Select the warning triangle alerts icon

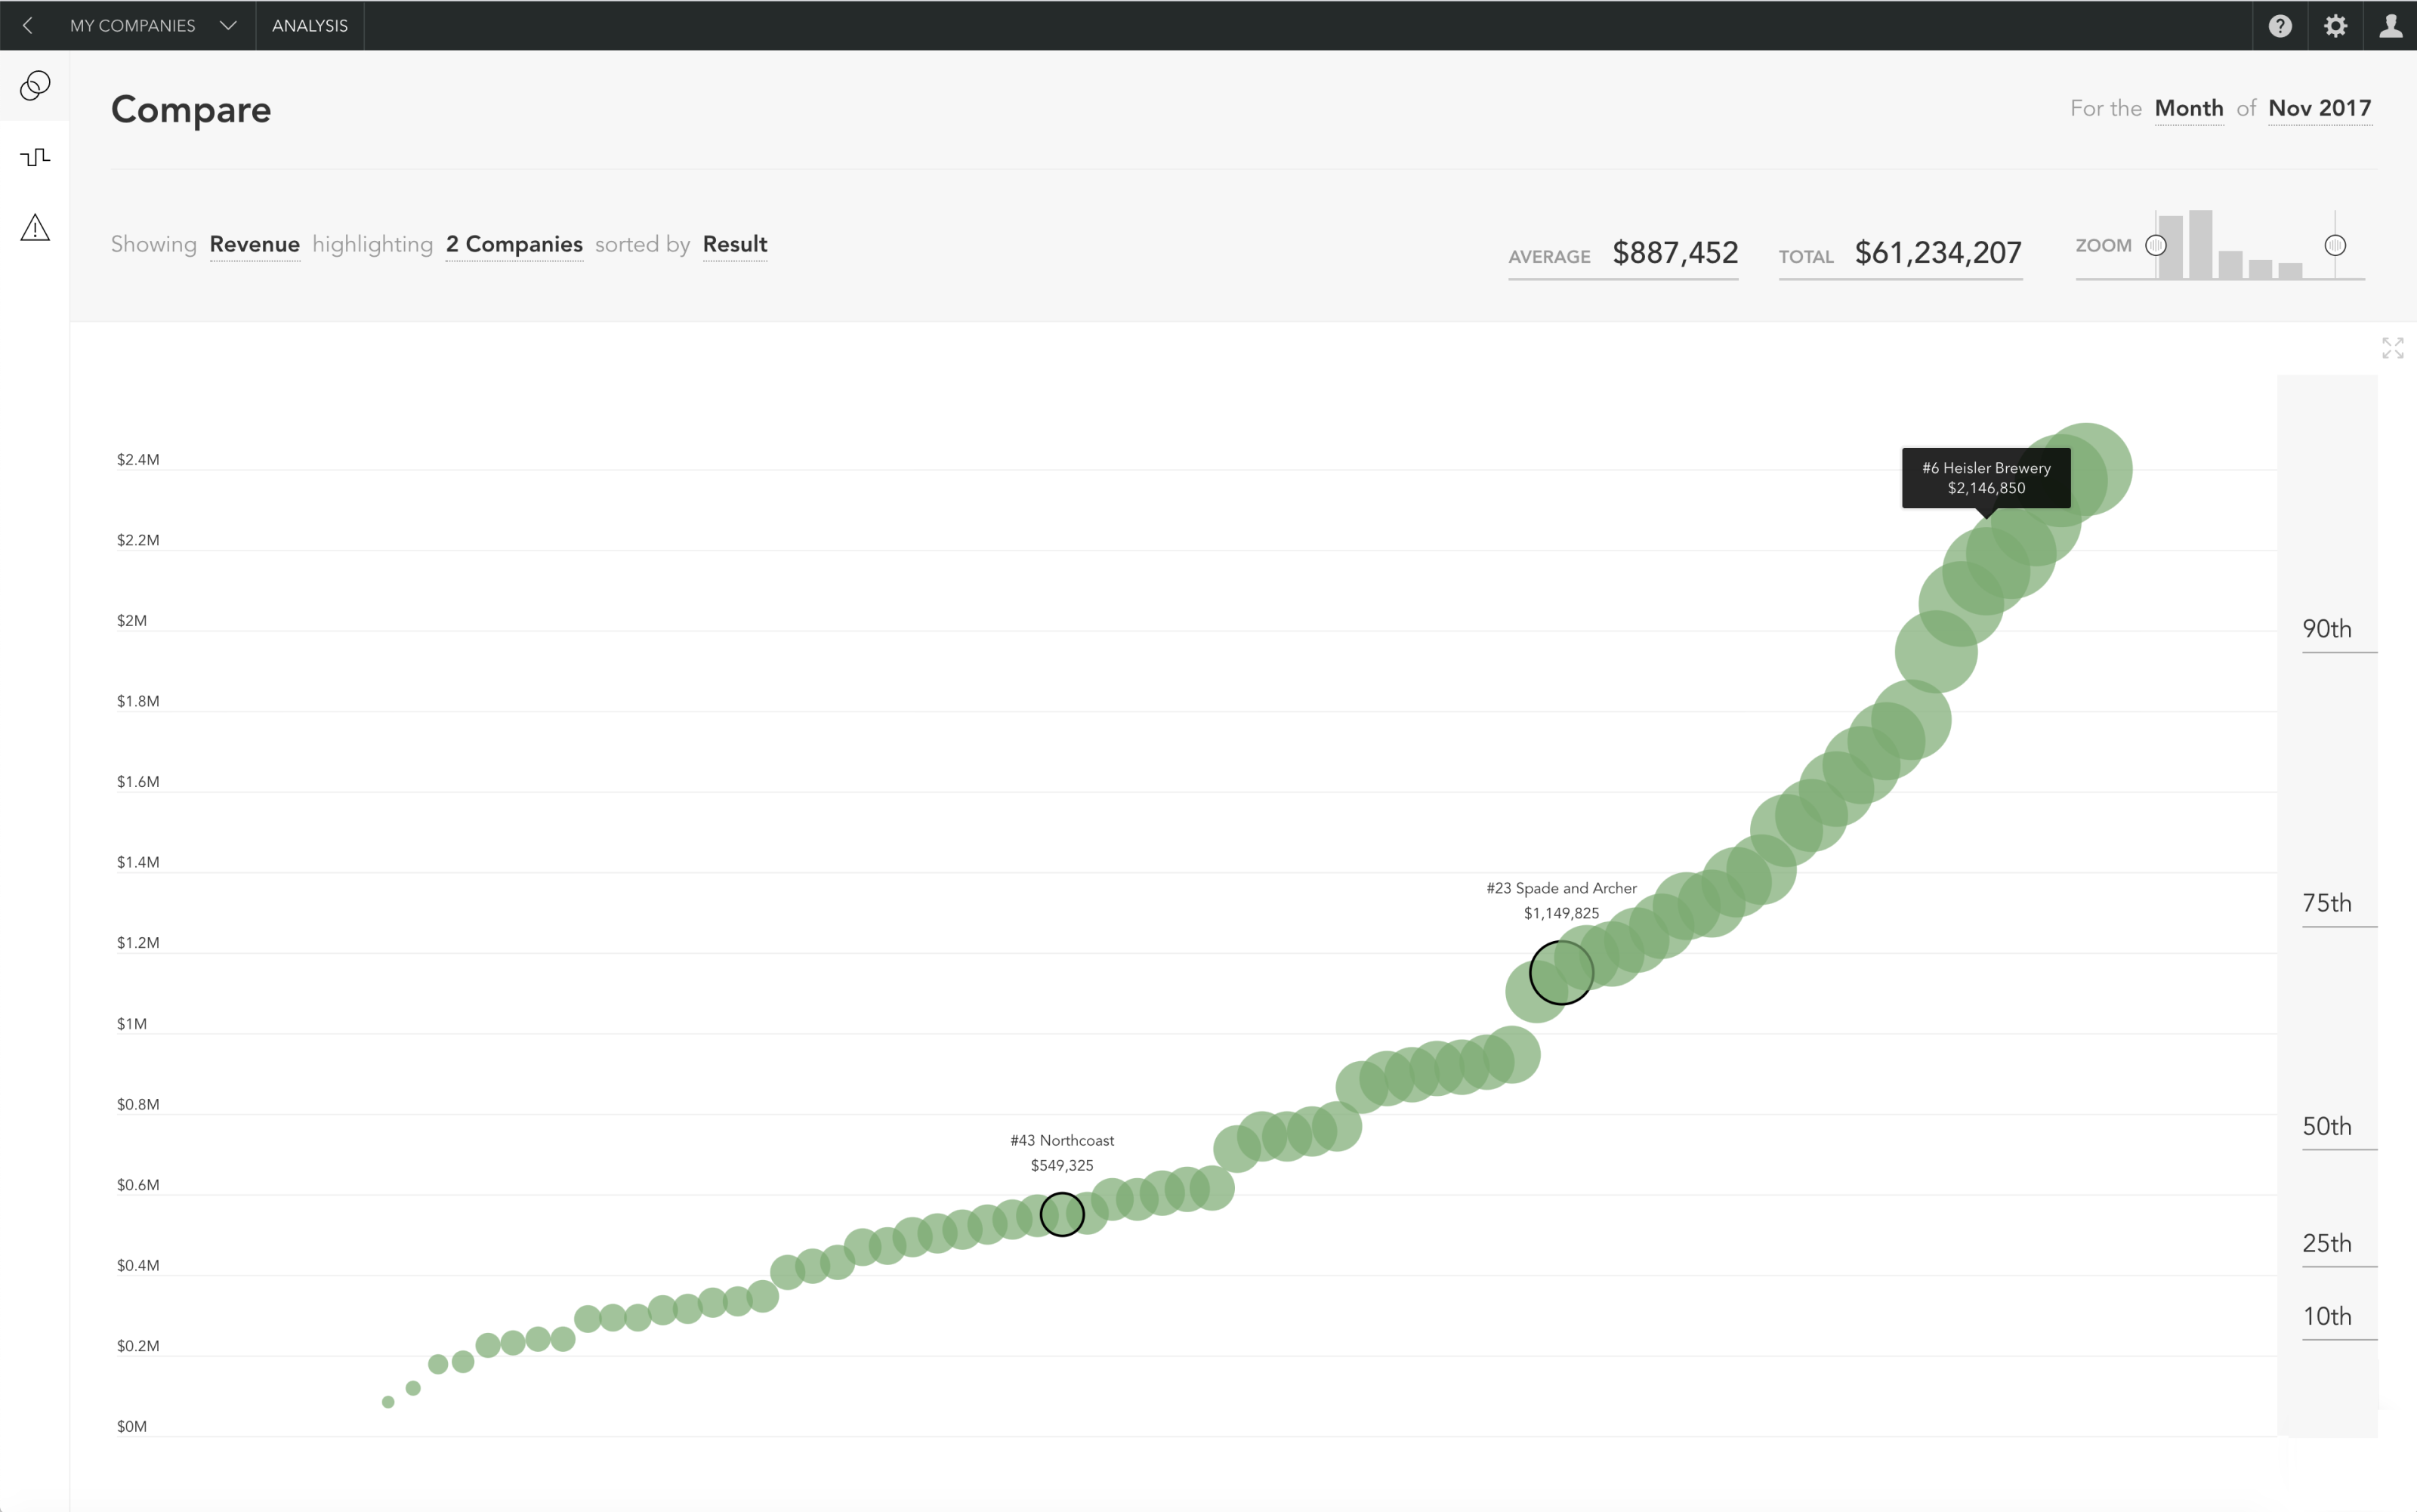click(x=35, y=227)
